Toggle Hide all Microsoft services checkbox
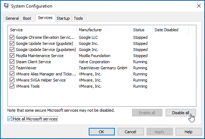Viewport: 205px width, 139px height. pyautogui.click(x=10, y=119)
